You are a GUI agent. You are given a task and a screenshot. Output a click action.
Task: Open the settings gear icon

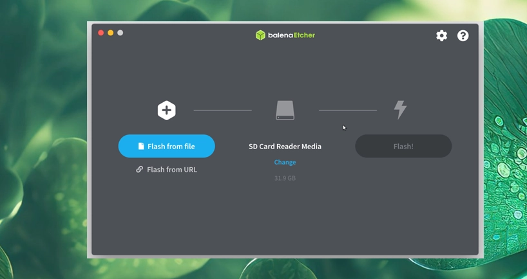click(441, 36)
